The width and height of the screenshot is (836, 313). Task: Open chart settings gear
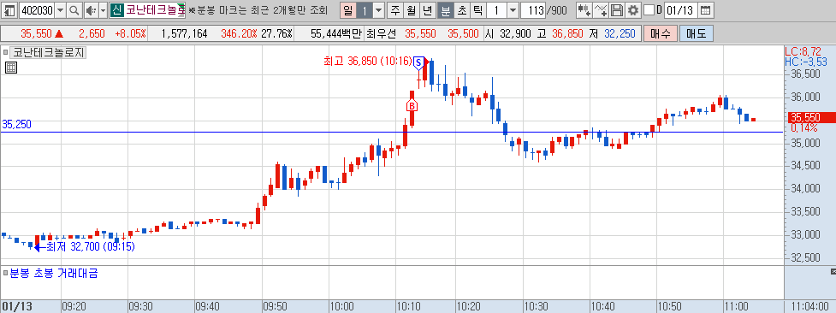pos(633,10)
